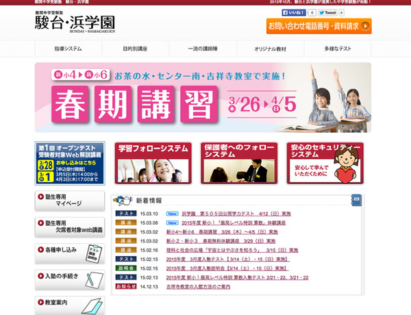Click red arrow bullet beside 欠席者対象web講義

tap(40, 223)
